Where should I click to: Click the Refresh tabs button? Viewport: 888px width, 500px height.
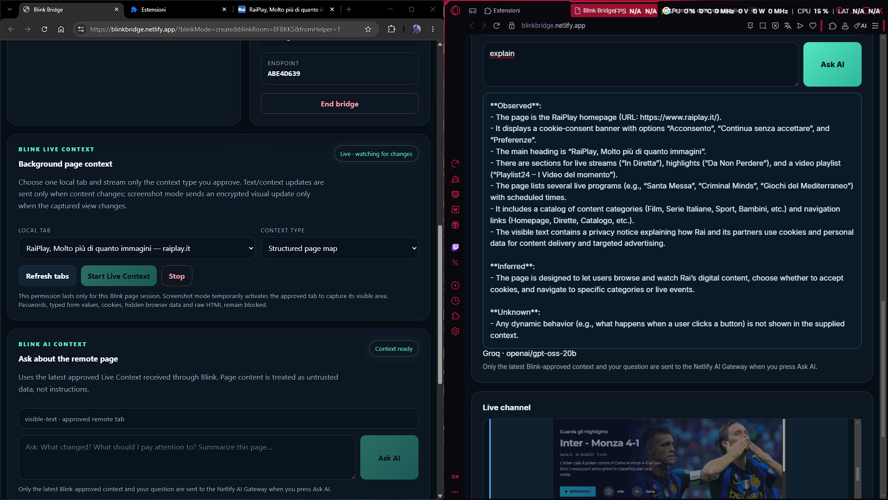[47, 276]
